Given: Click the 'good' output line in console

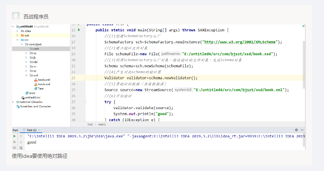Looking at the screenshot, I should (32, 142).
